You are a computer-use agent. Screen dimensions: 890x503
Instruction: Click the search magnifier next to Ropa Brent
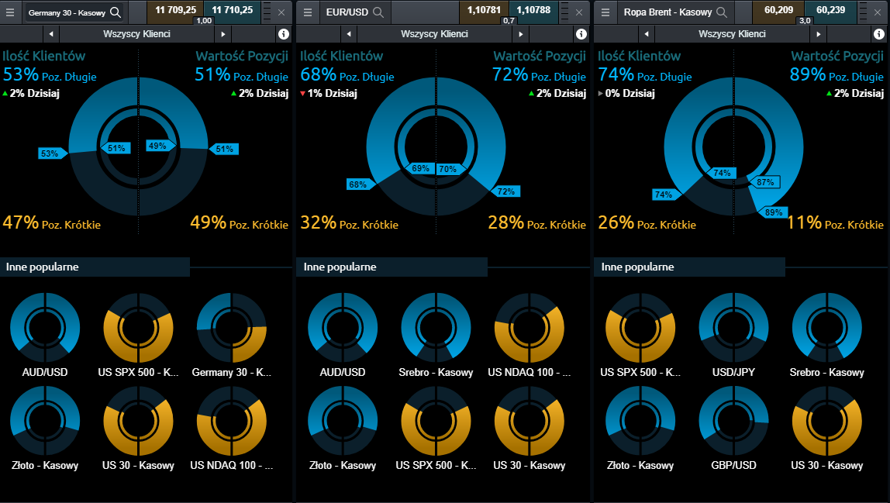click(721, 12)
